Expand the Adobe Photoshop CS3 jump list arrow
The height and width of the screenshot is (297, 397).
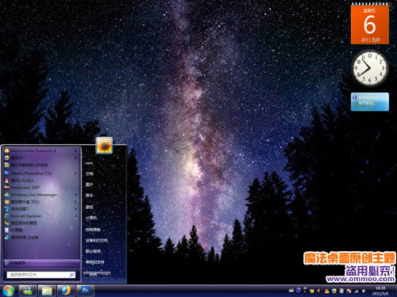tap(76, 173)
